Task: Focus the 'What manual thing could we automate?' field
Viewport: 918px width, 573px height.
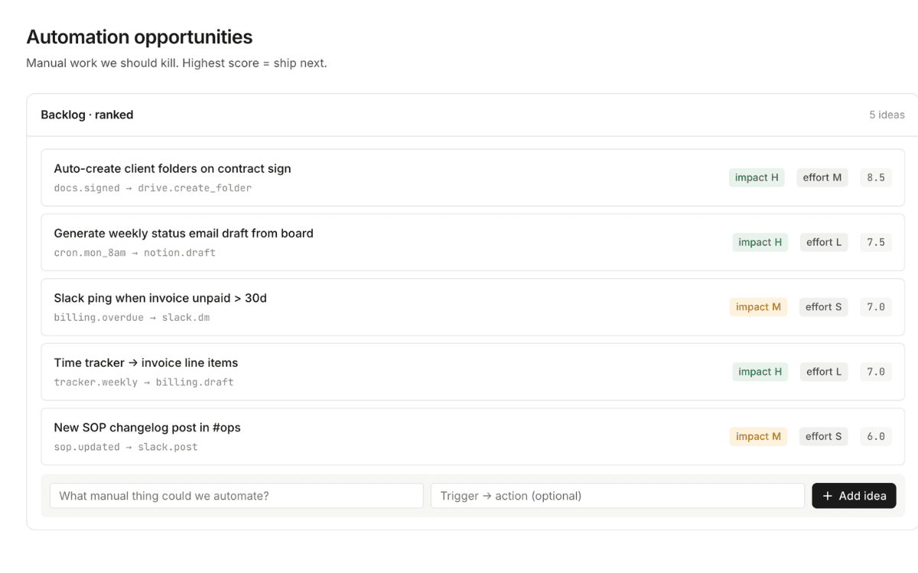Action: click(236, 496)
